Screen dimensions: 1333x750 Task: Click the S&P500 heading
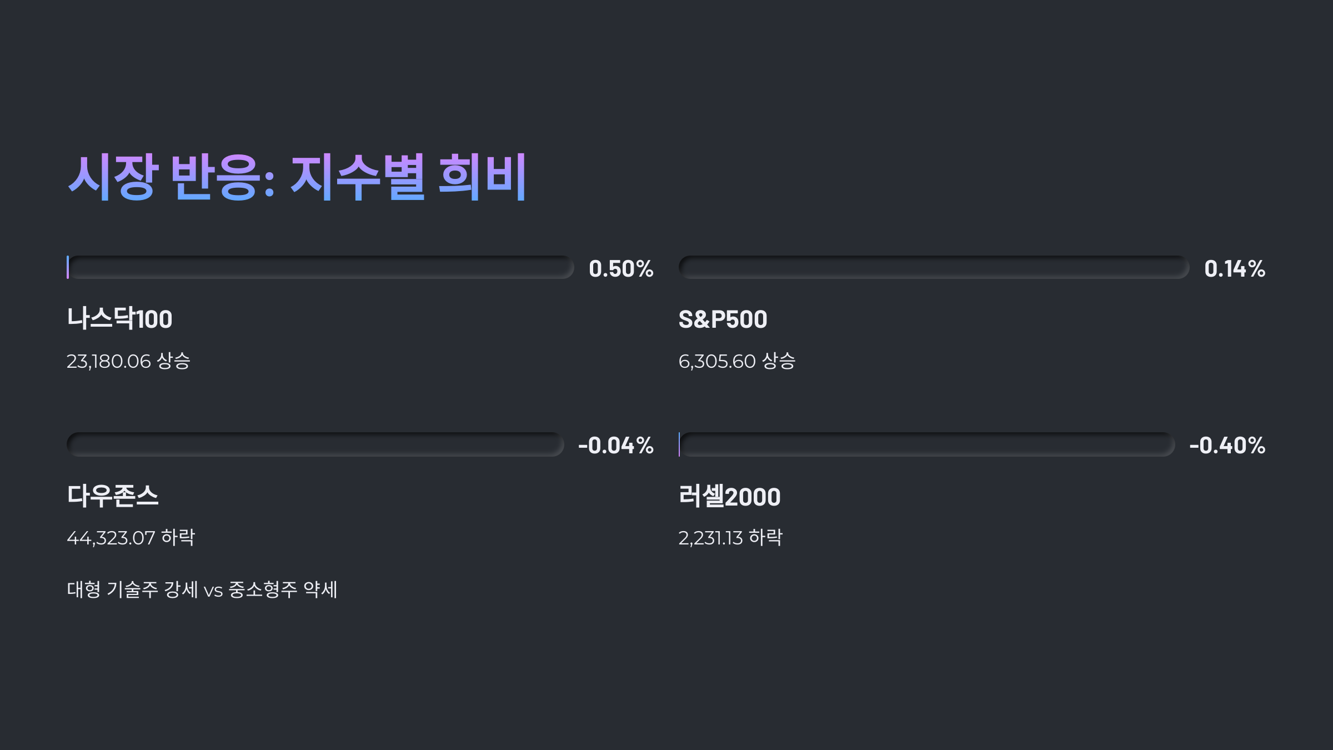723,319
